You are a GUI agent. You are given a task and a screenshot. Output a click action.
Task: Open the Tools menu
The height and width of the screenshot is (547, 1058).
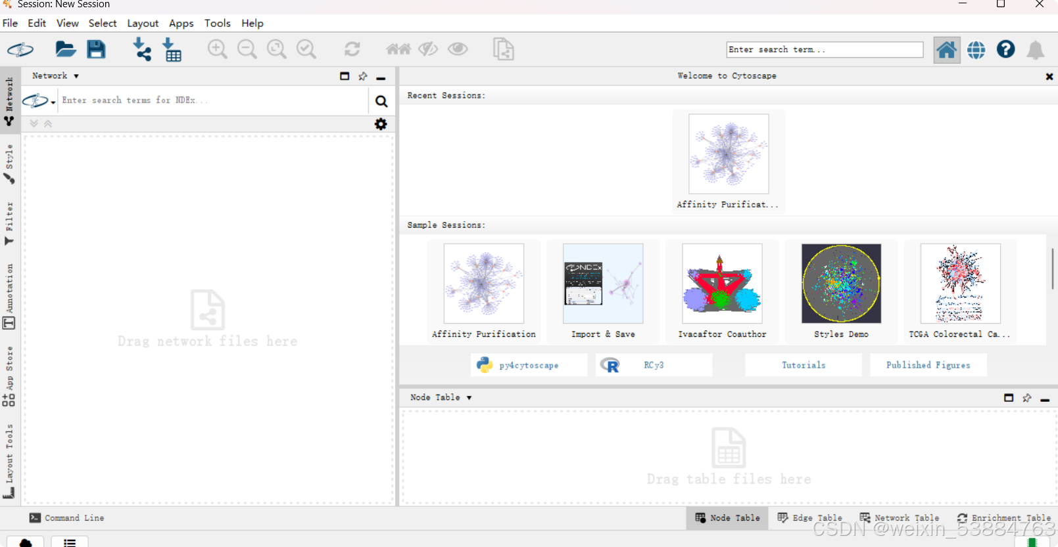click(x=217, y=23)
